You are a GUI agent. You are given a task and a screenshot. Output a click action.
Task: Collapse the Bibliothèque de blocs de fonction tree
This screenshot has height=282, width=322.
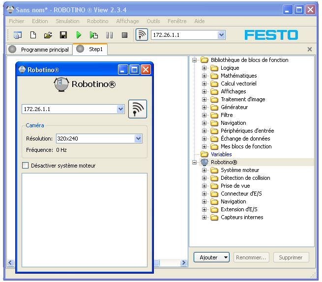coord(195,60)
